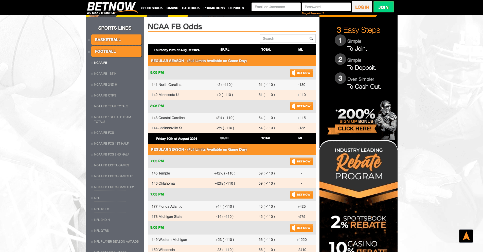Select NCAA FB TEAM TOTALS line
Viewport: 483px width, 252px height.
click(111, 106)
